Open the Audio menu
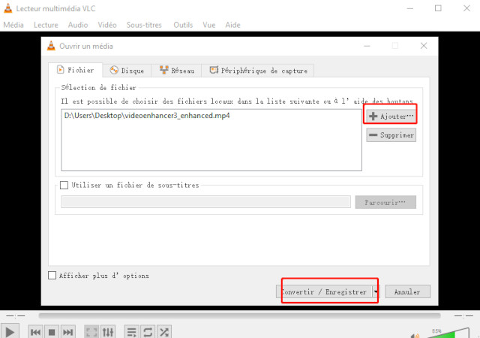480x338 pixels. (78, 25)
